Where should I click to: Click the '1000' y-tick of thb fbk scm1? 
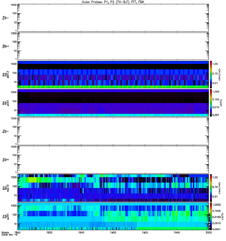coord(14,92)
